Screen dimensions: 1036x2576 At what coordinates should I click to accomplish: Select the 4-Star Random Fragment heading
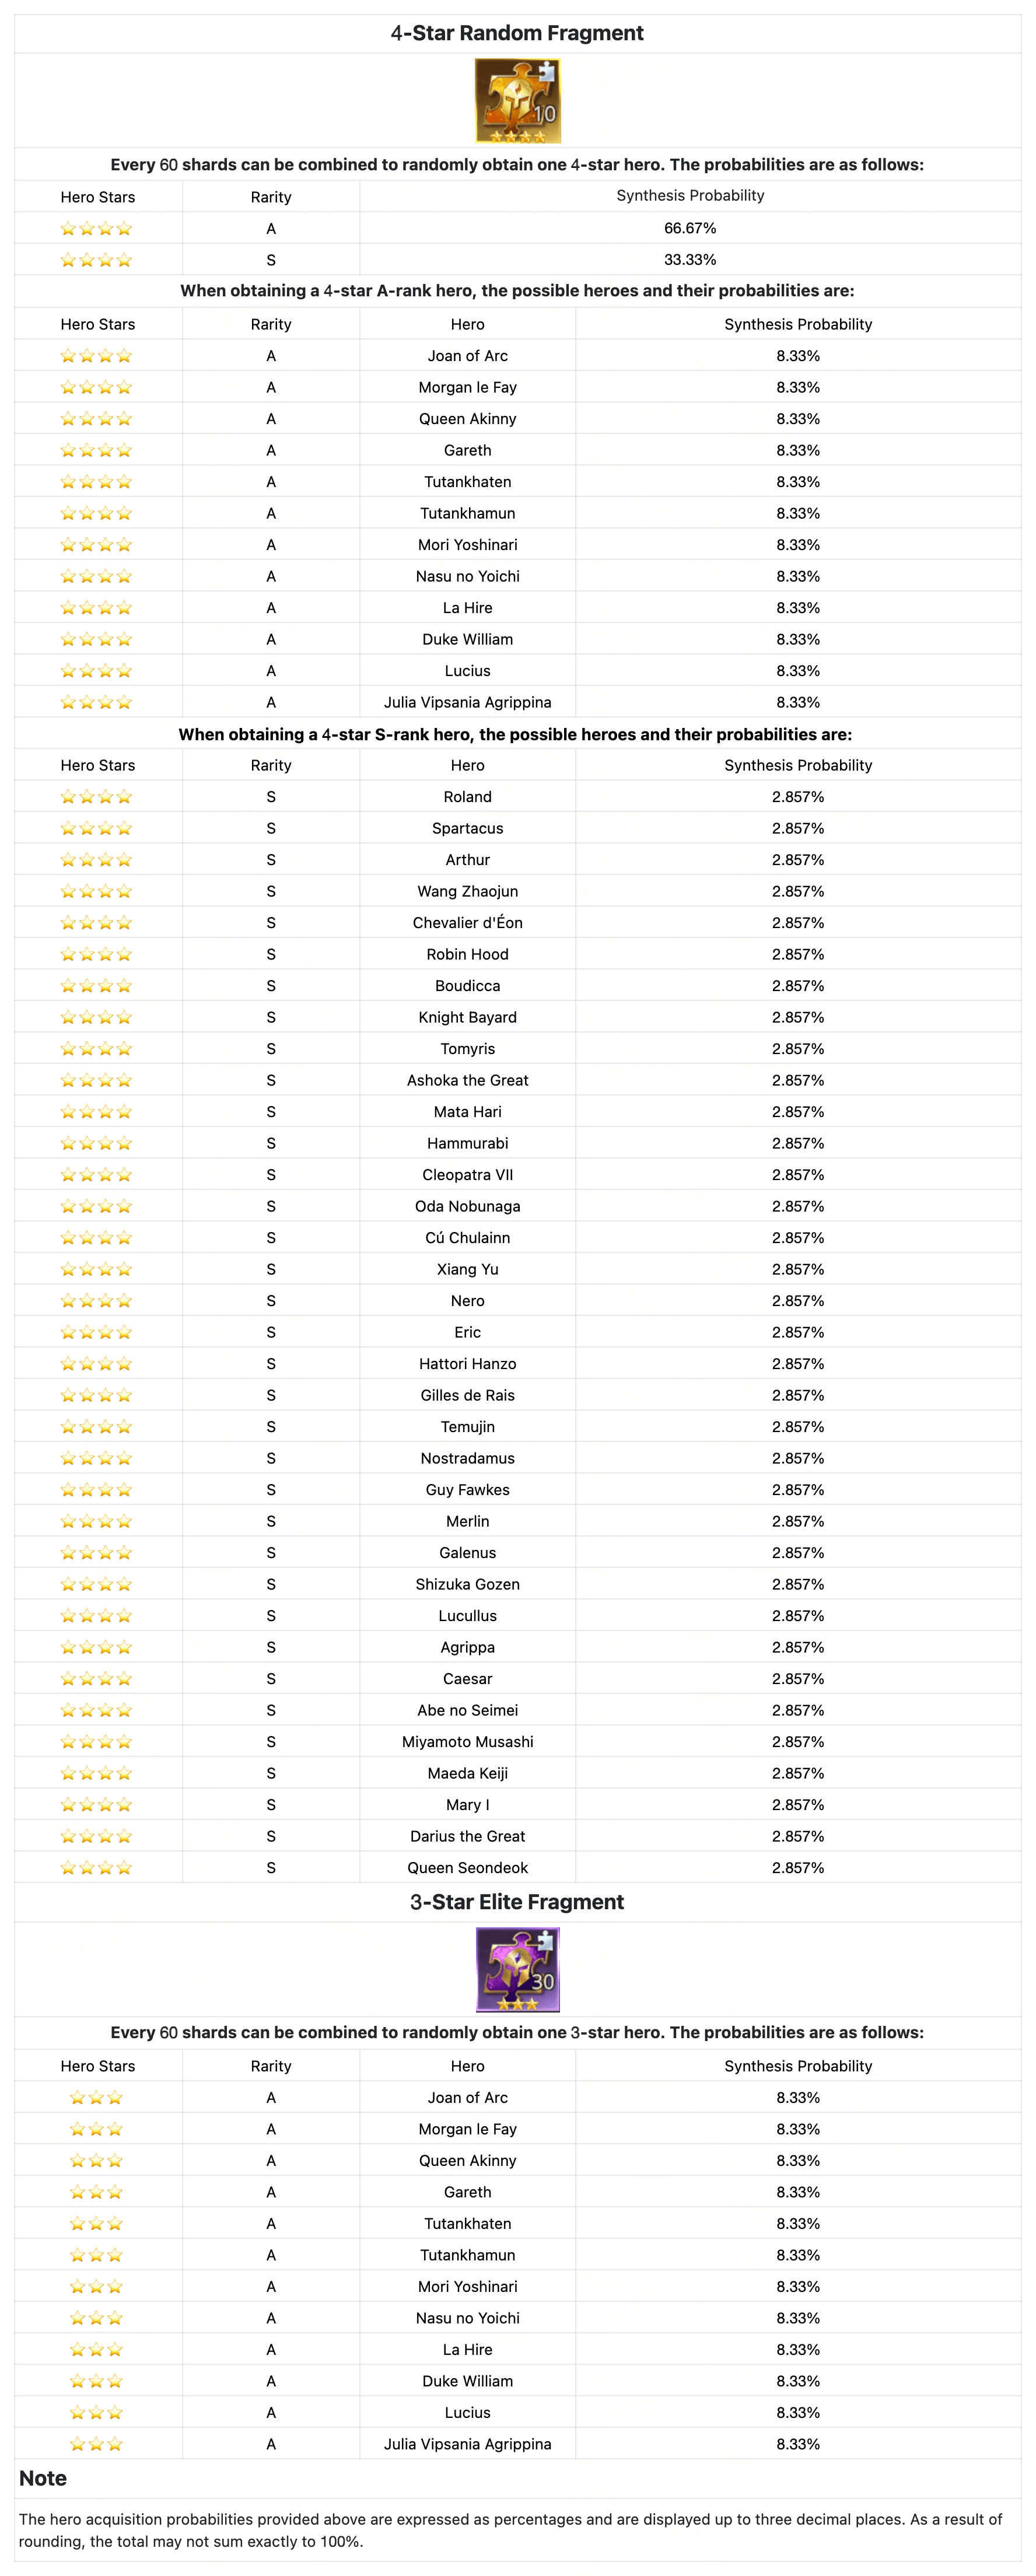[517, 33]
